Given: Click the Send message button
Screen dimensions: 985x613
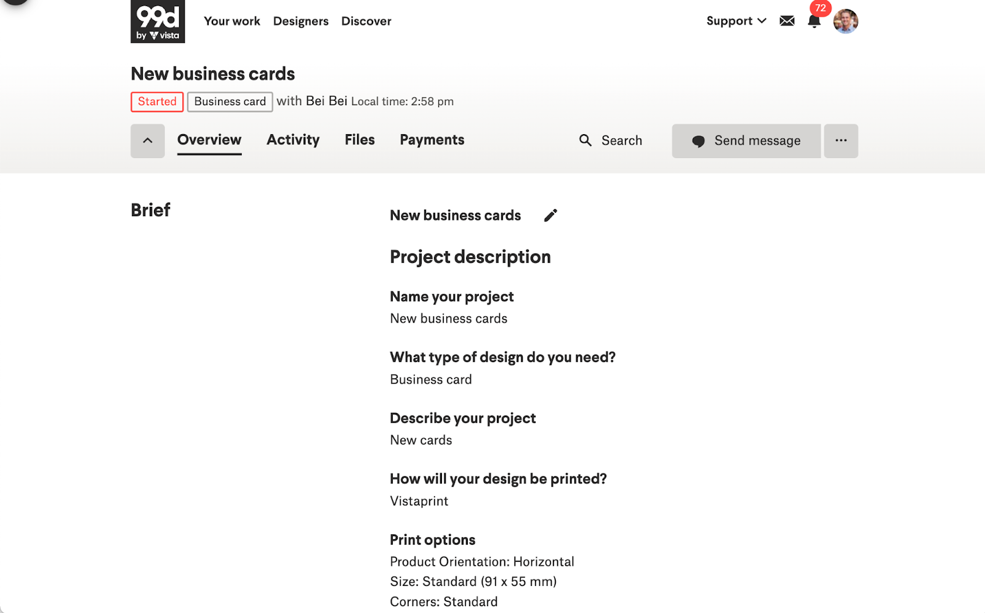Looking at the screenshot, I should [x=746, y=141].
